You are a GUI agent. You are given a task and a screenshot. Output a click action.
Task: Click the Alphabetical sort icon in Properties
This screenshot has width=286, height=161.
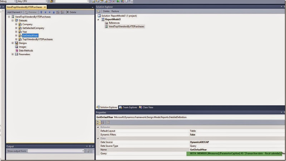[103, 122]
